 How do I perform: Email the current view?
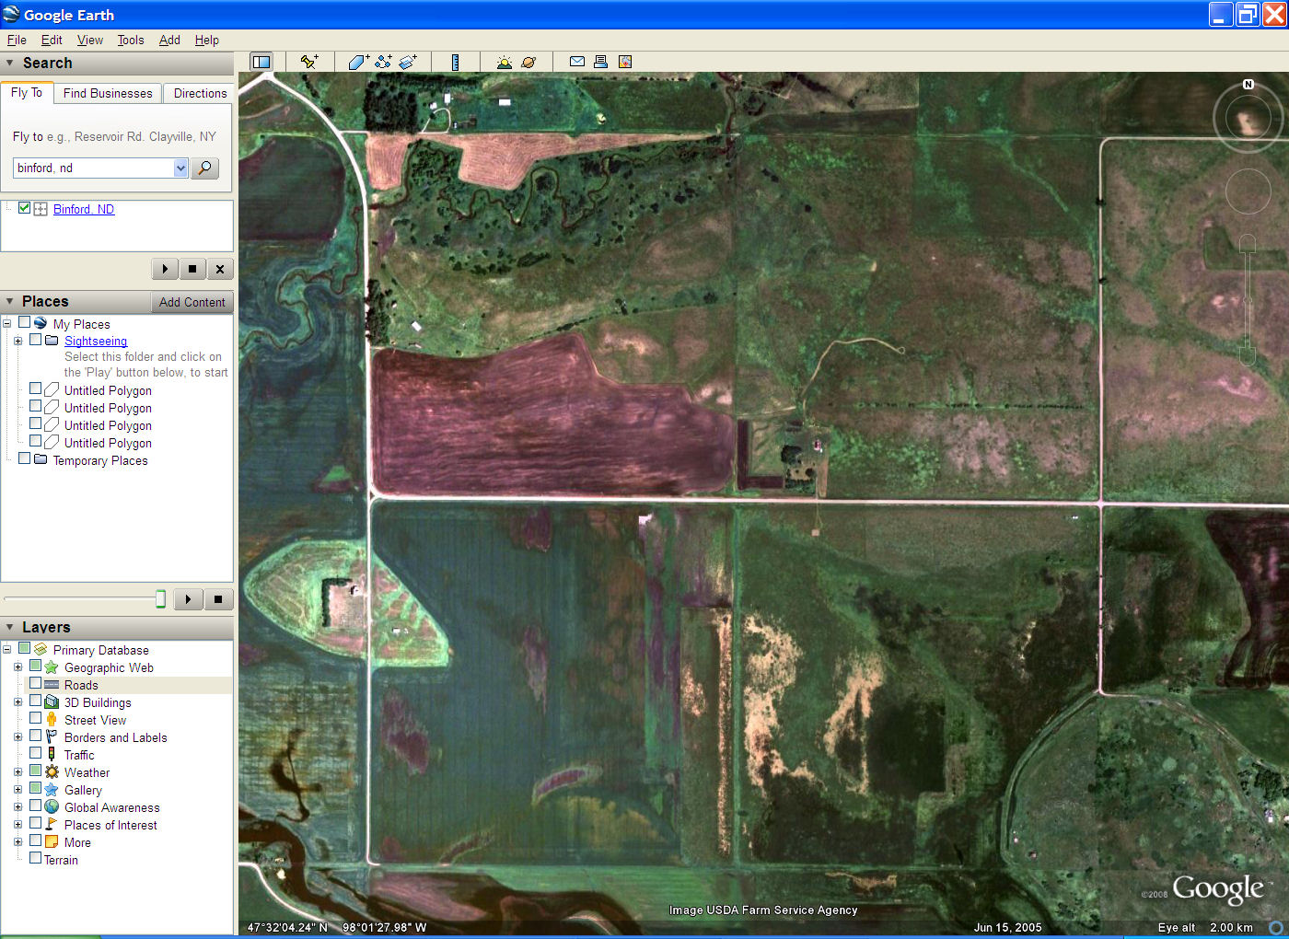point(577,62)
